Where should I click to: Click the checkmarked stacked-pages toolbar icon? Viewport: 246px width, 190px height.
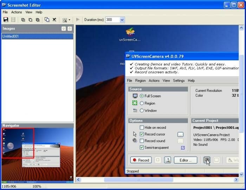click(23, 20)
